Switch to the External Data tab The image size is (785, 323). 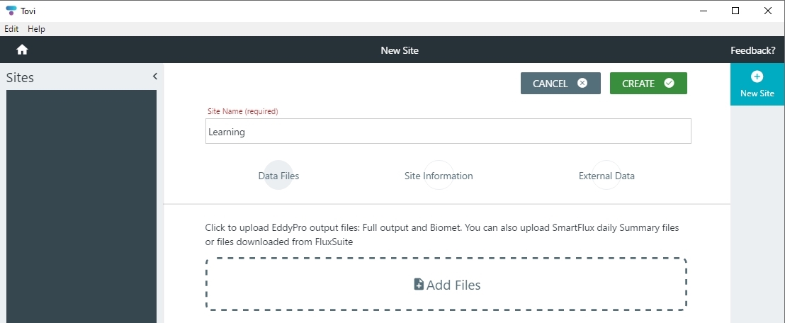606,176
